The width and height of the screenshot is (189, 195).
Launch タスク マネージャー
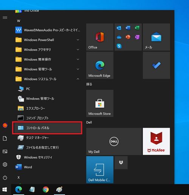pos(48,138)
